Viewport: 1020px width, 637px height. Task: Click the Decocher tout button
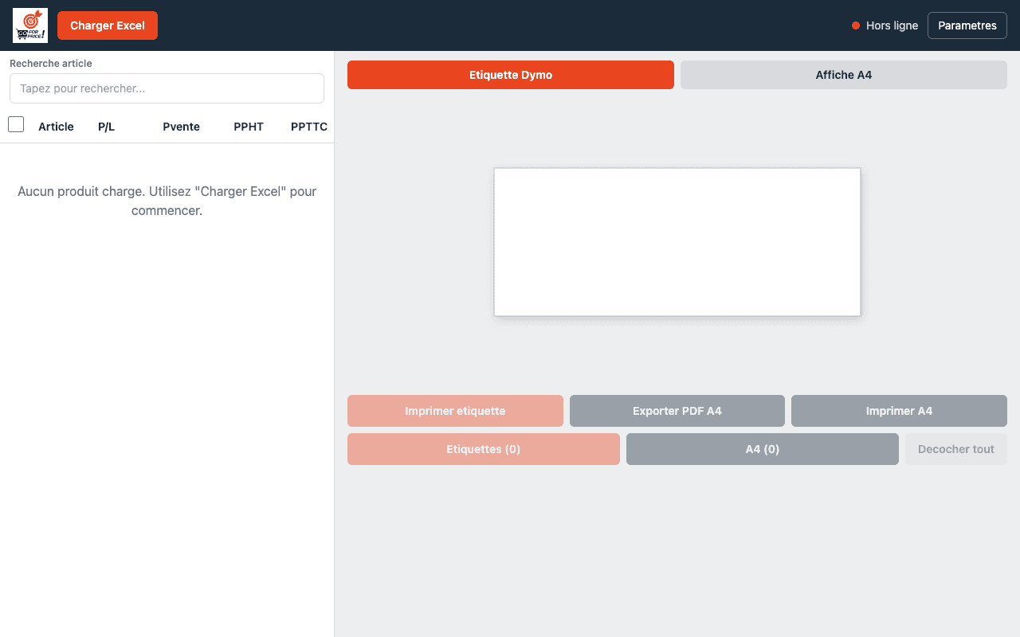956,449
